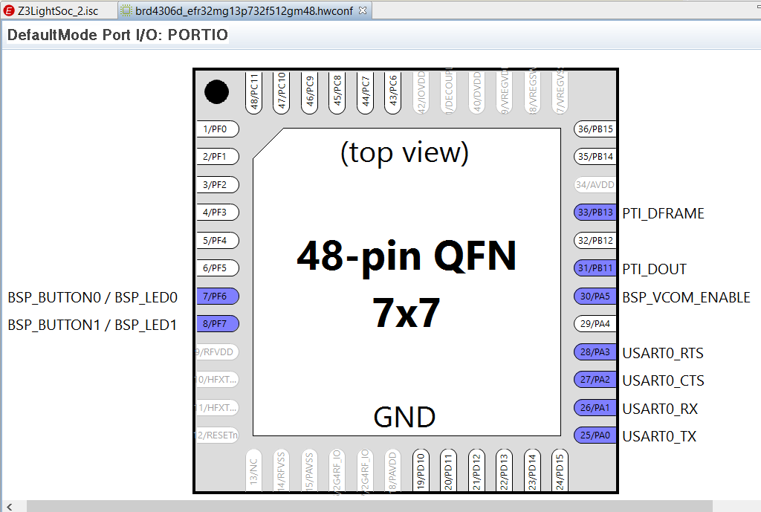Image resolution: width=761 pixels, height=512 pixels.
Task: Click the chip icon on hwconf tab
Action: tap(126, 10)
